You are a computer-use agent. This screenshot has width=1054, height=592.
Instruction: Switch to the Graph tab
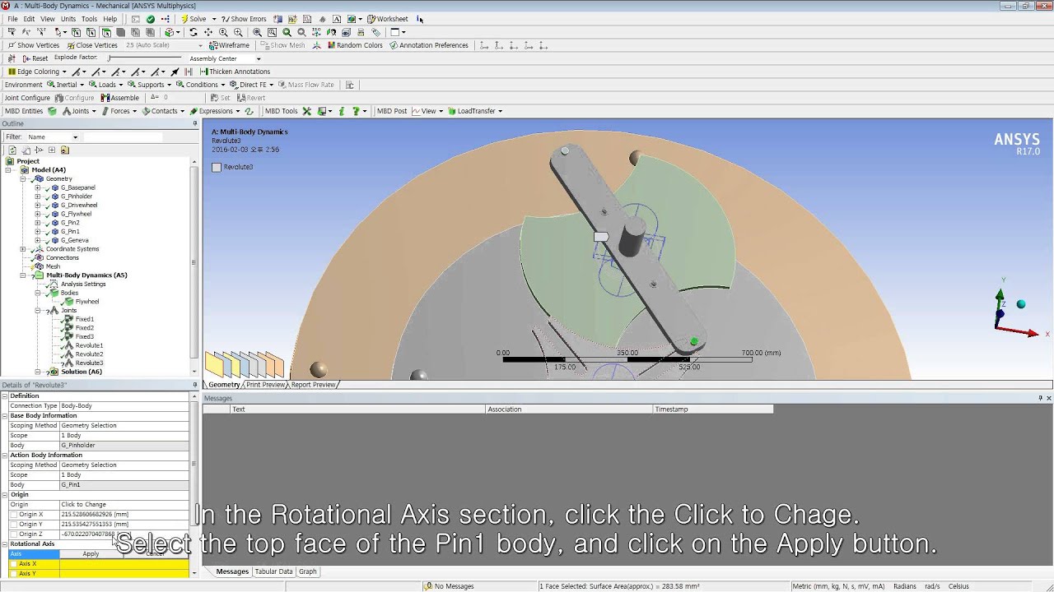tap(307, 571)
